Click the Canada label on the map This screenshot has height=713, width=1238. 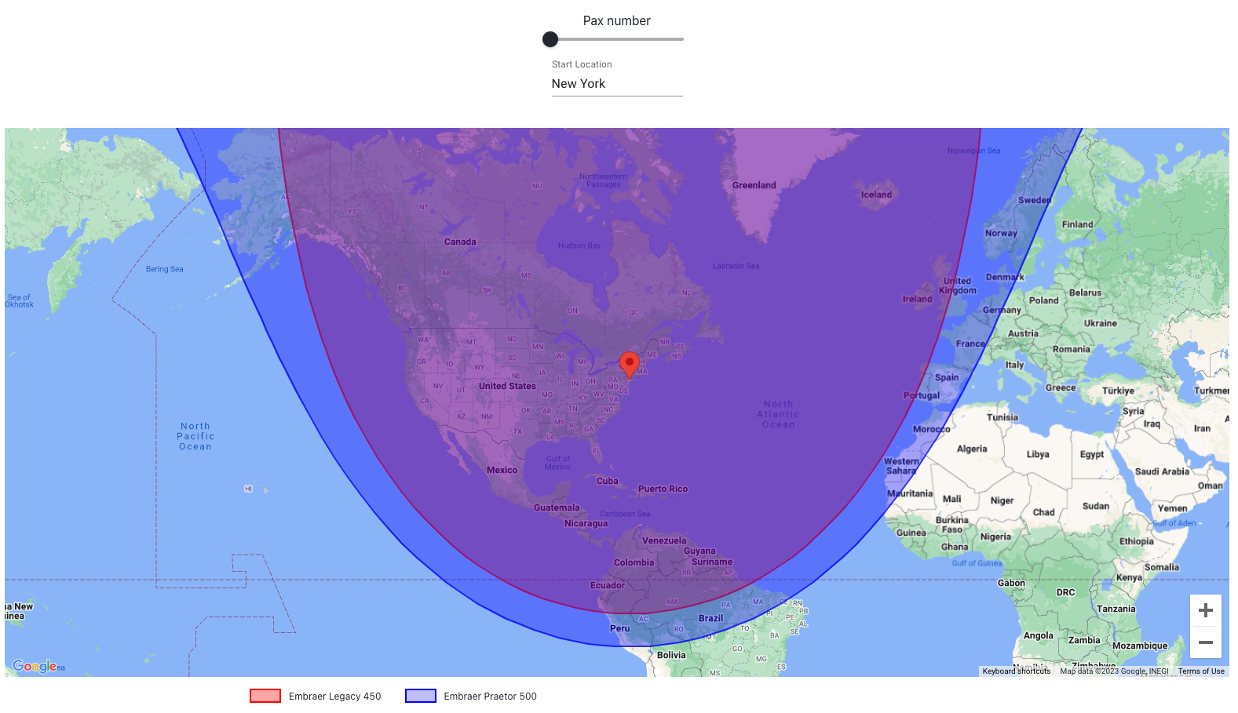[460, 242]
